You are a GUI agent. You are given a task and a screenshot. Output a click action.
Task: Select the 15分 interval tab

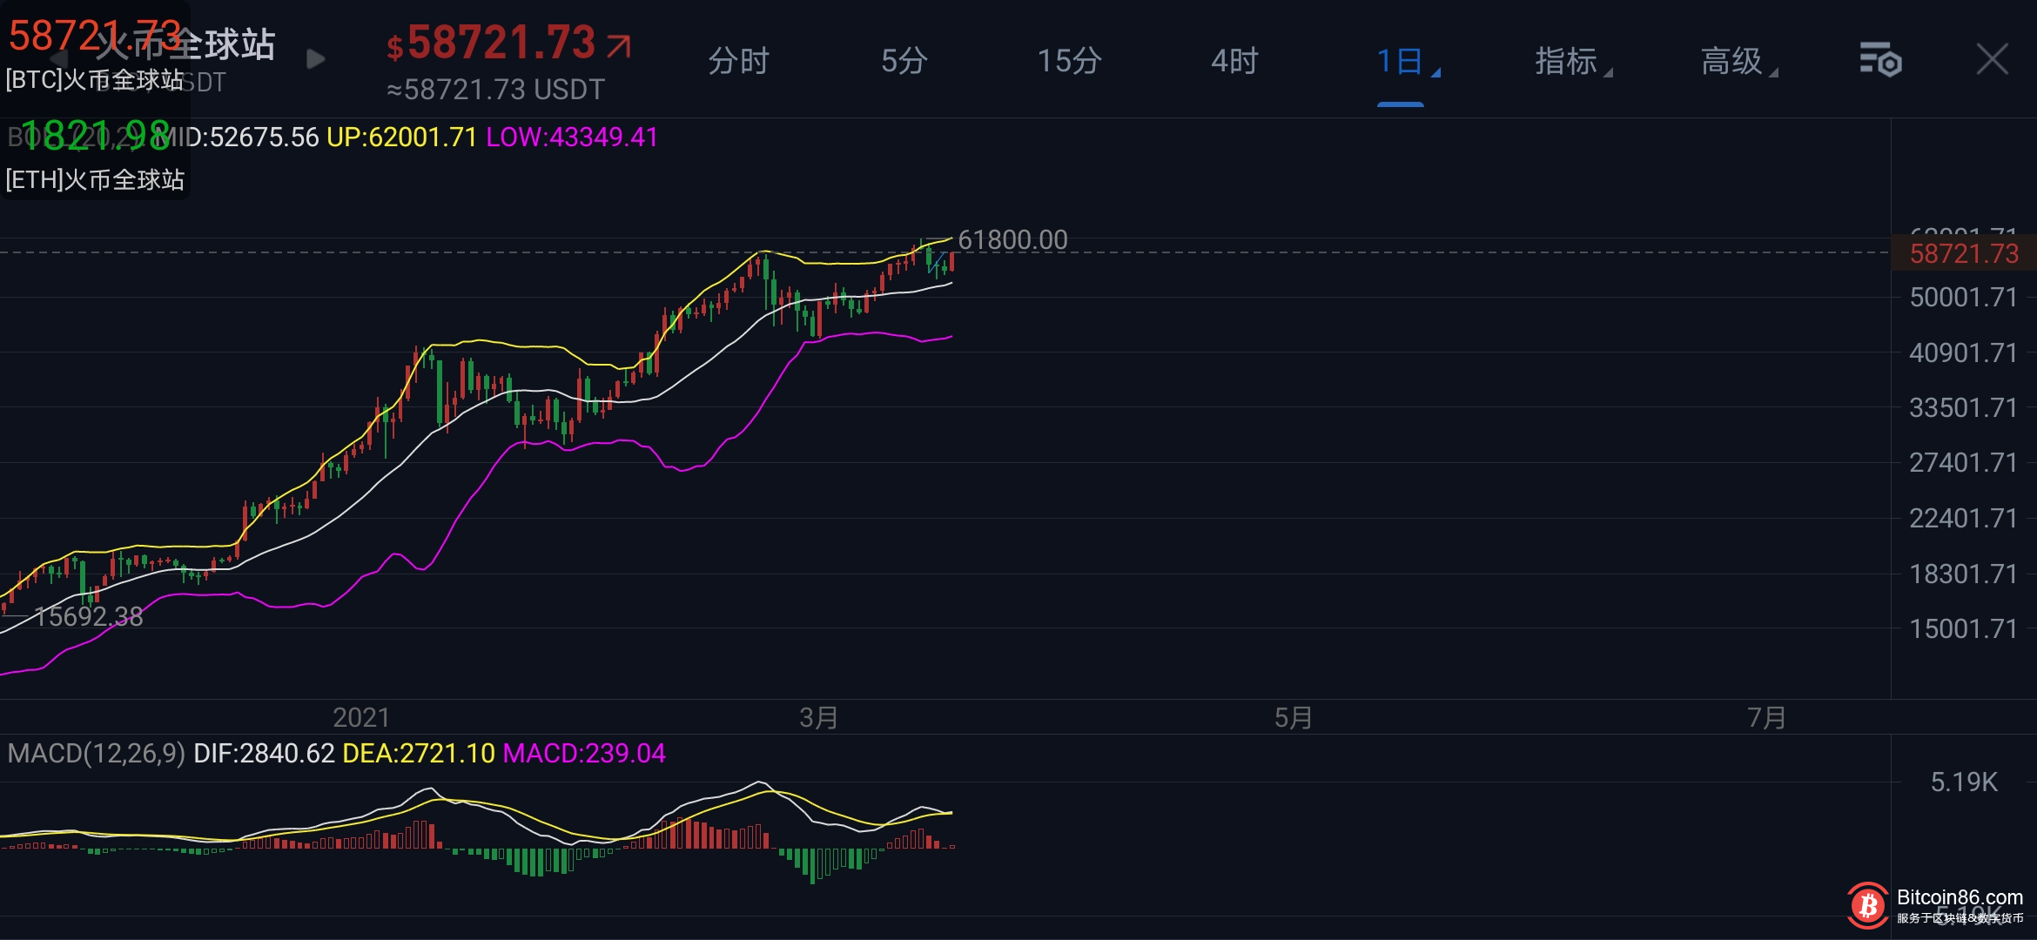(x=1069, y=62)
